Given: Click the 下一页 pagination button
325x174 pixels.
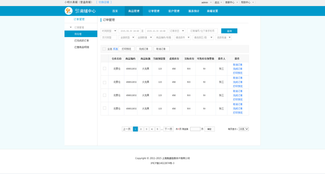Looking at the screenshot, I should 168,129.
